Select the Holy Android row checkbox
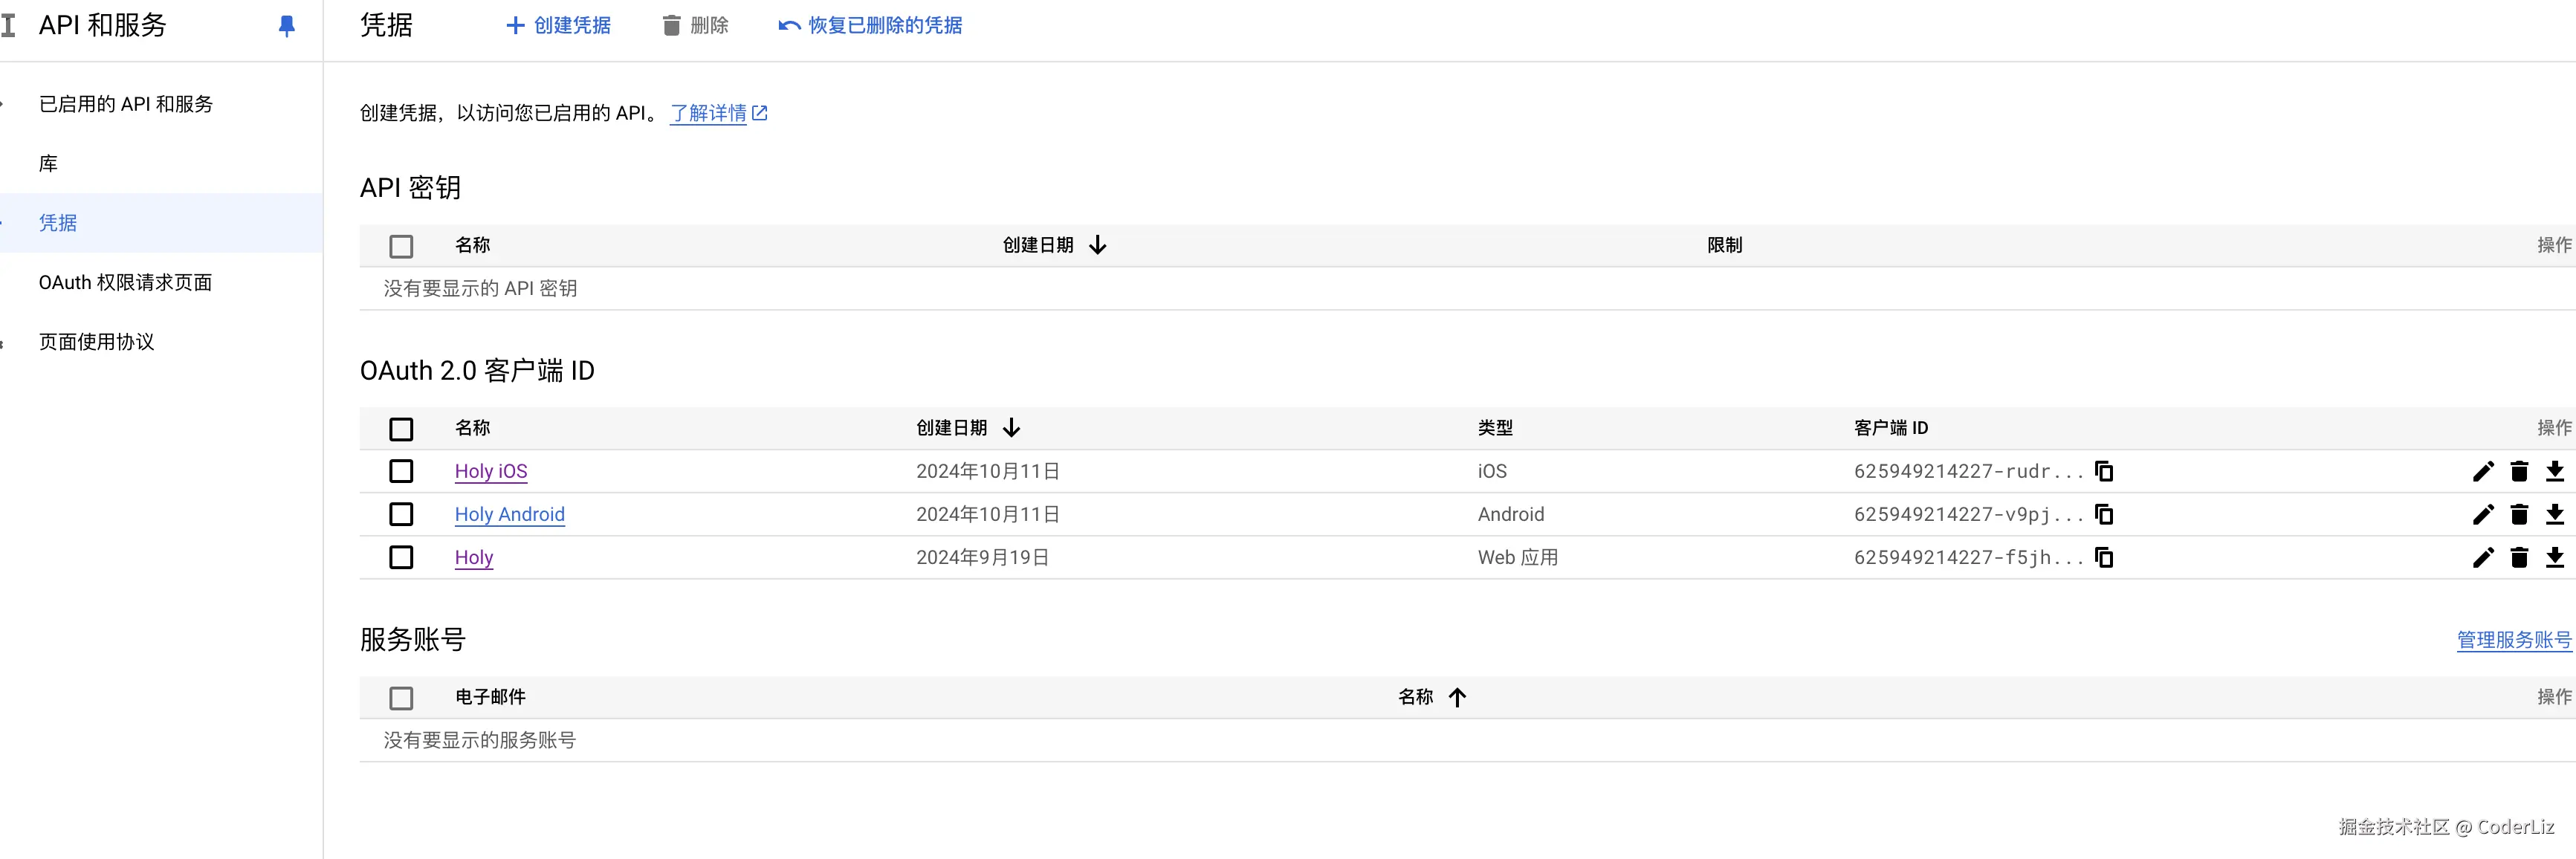The image size is (2576, 859). (401, 514)
